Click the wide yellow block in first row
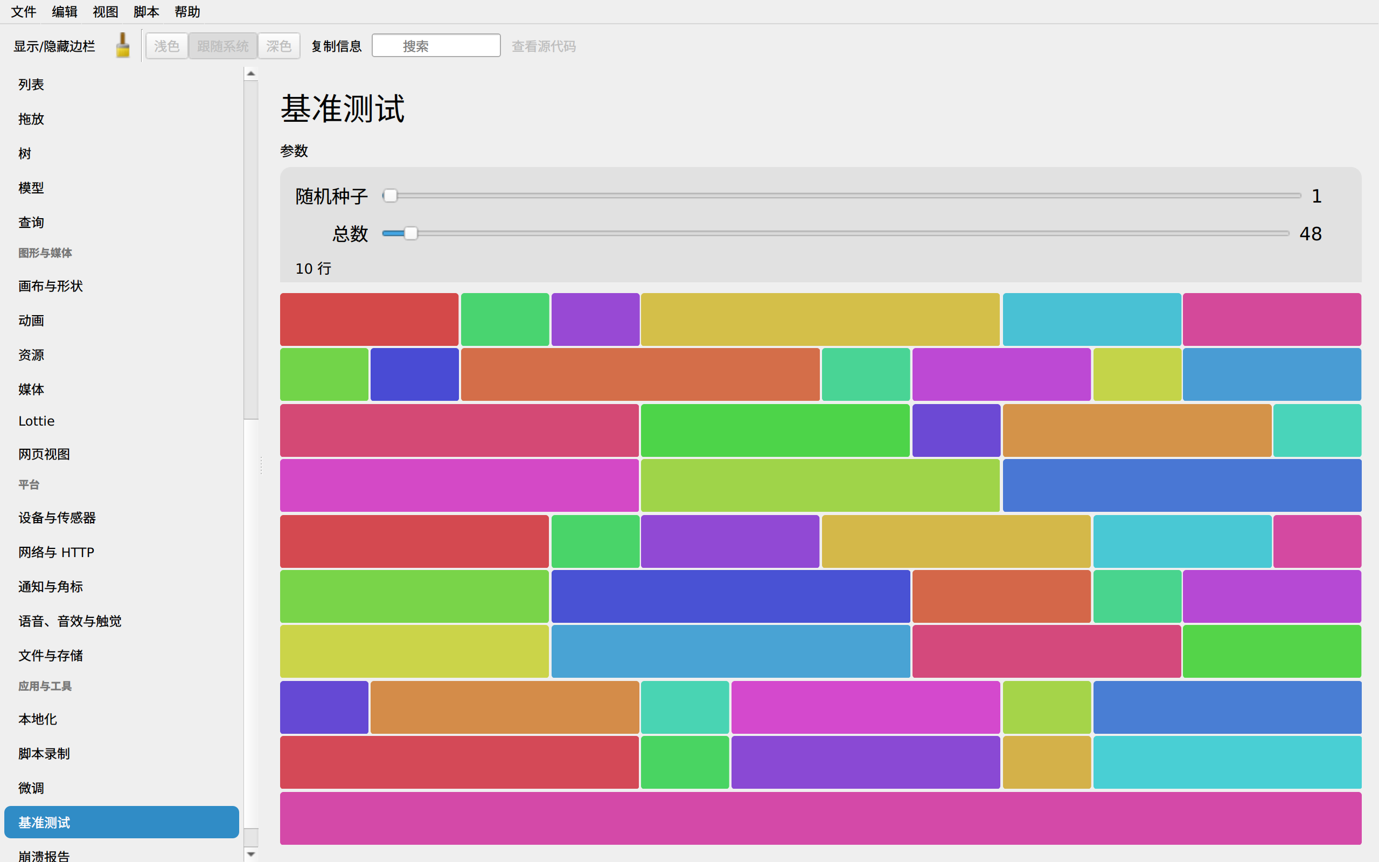1379x862 pixels. click(x=820, y=319)
